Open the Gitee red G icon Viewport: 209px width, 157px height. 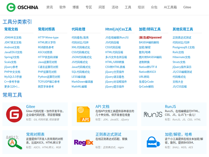click(14, 114)
